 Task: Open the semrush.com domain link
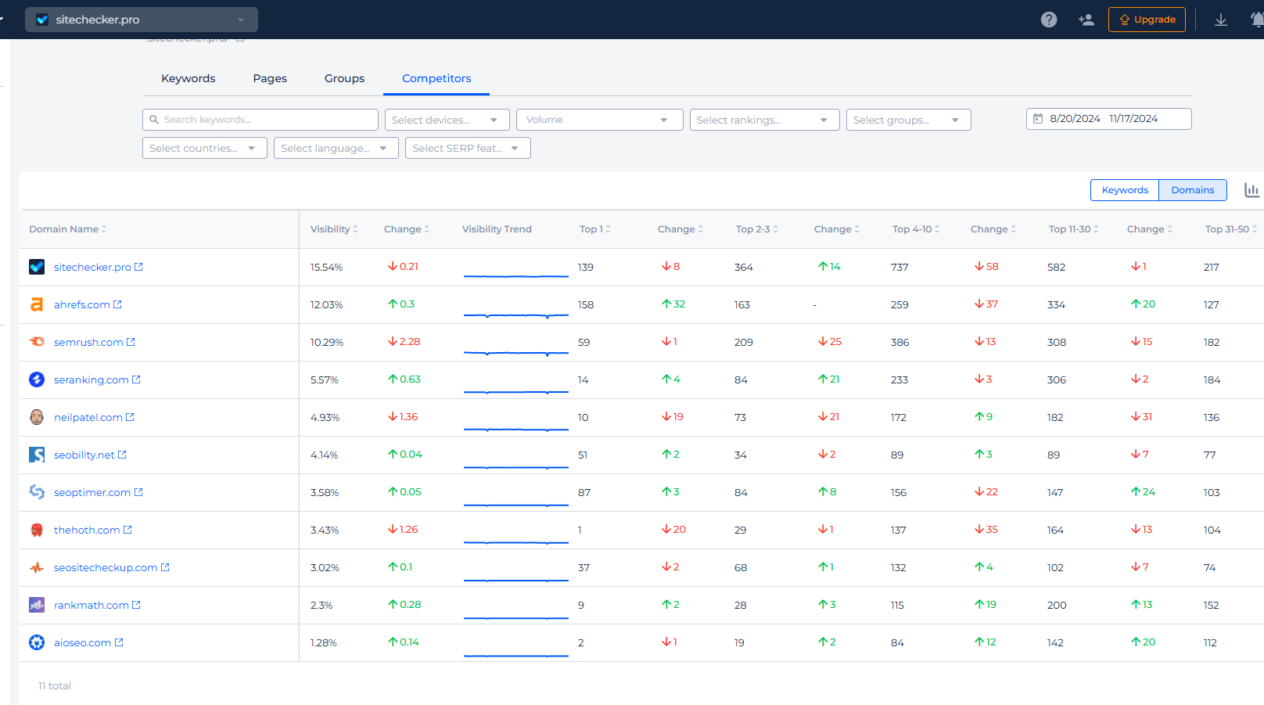(x=88, y=342)
